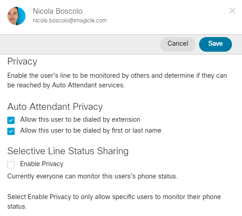The height and width of the screenshot is (216, 242).
Task: Cancel the privacy changes
Action: click(x=178, y=44)
